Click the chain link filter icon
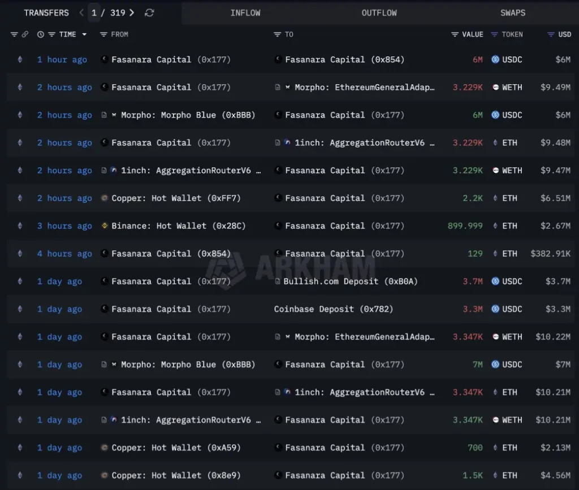The width and height of the screenshot is (579, 490). tap(25, 34)
